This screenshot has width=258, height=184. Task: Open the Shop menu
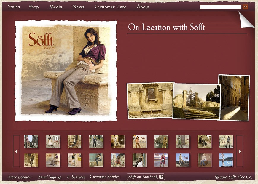click(x=34, y=7)
